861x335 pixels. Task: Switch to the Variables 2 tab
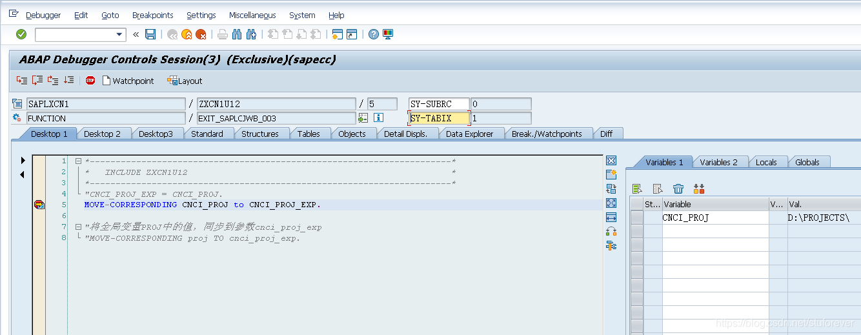point(718,162)
